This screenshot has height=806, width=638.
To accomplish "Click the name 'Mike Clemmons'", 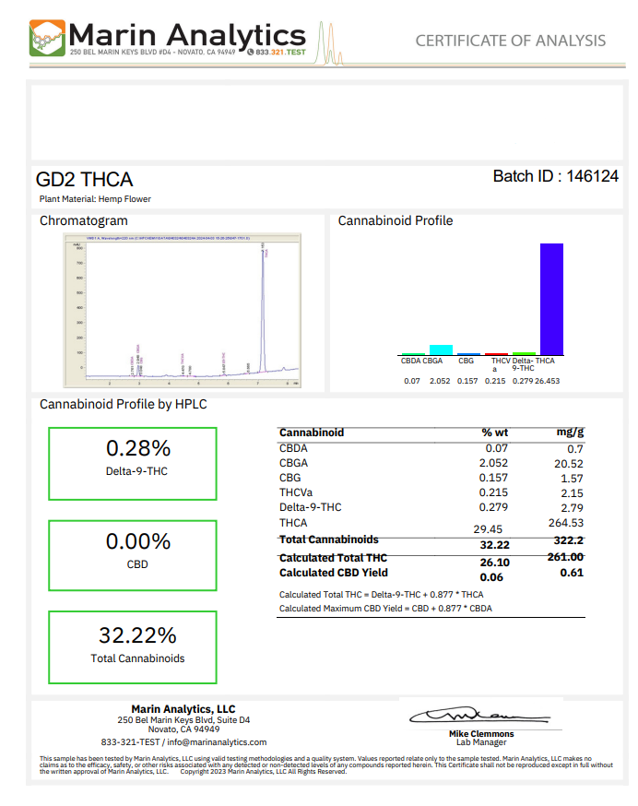I will click(x=481, y=734).
